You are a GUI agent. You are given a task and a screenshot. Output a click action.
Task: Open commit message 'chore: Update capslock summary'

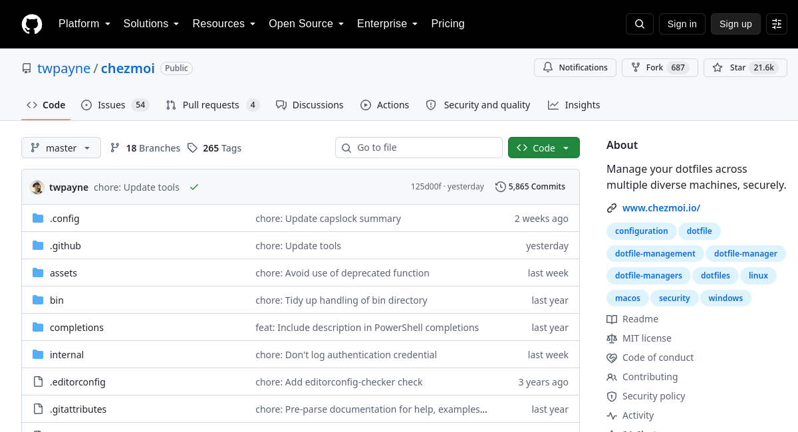[329, 219]
